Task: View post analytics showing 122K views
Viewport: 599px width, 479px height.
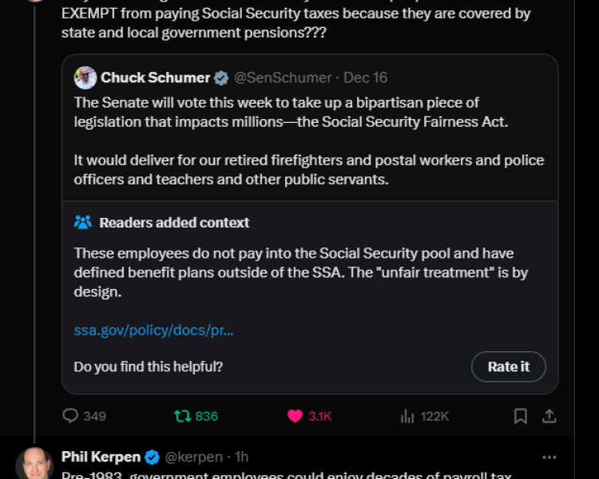Action: click(408, 416)
